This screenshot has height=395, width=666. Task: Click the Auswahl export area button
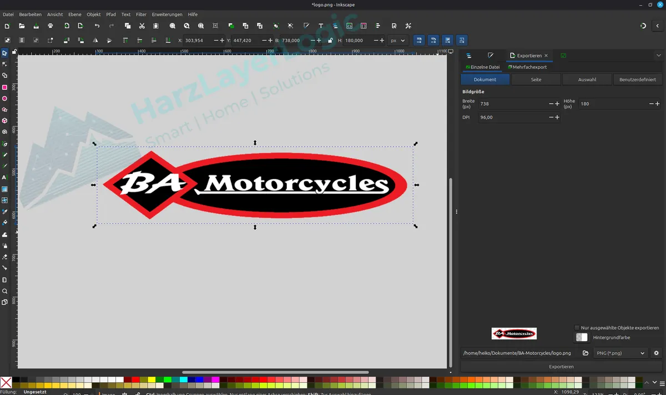(587, 79)
